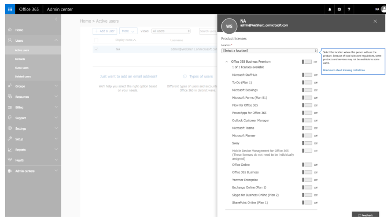
Task: Collapse the left navigation pane arrow
Action: pos(56,19)
